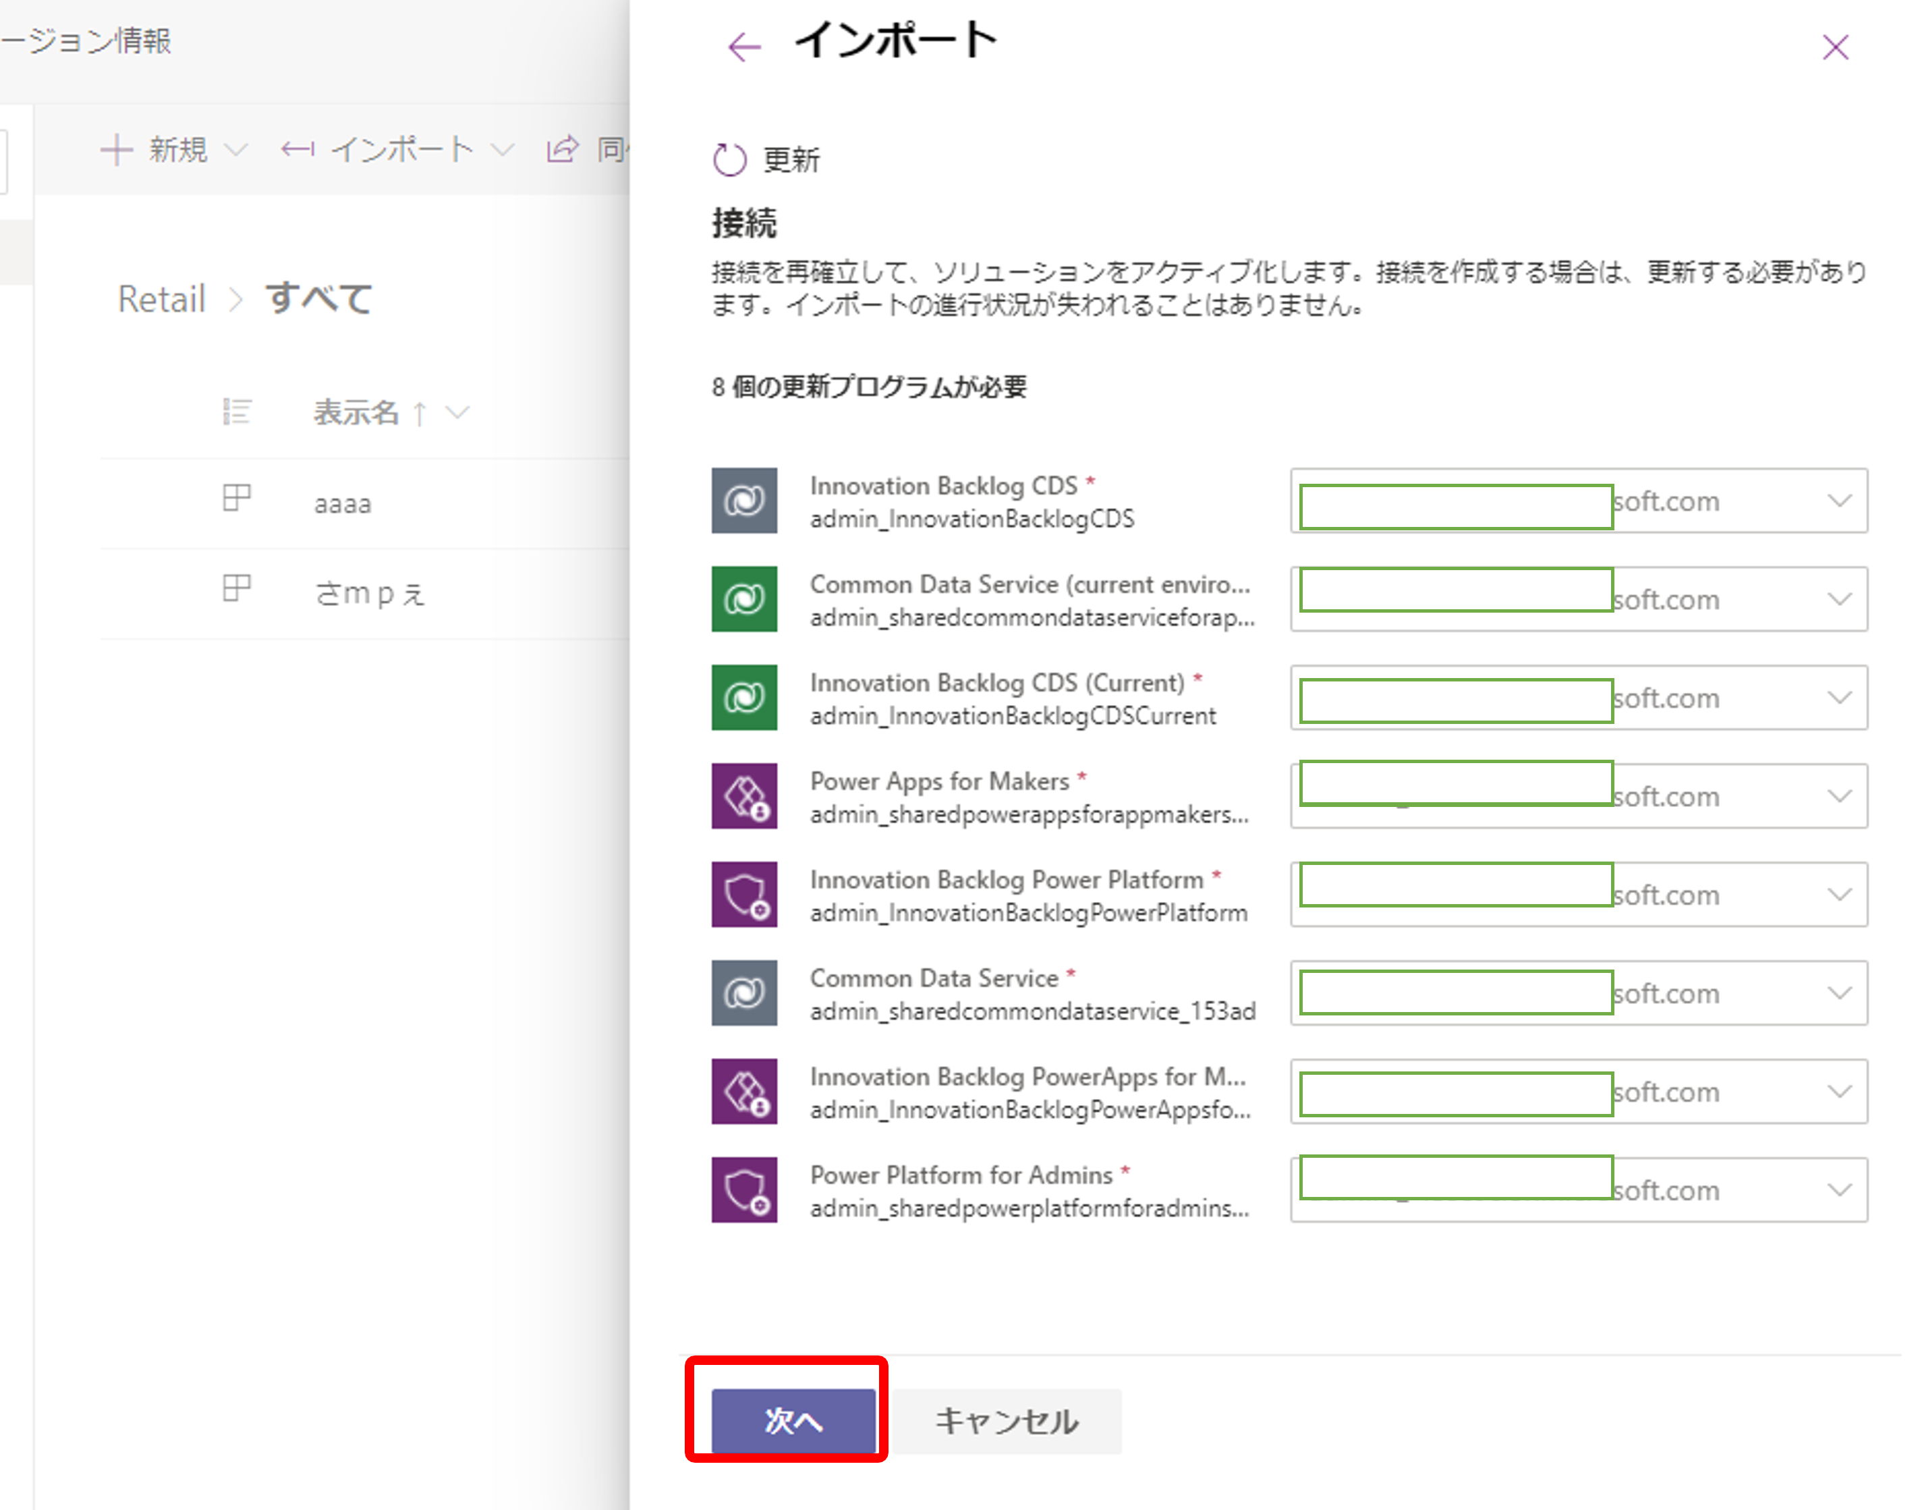
Task: Sort by 表示名 column header
Action: [x=357, y=412]
